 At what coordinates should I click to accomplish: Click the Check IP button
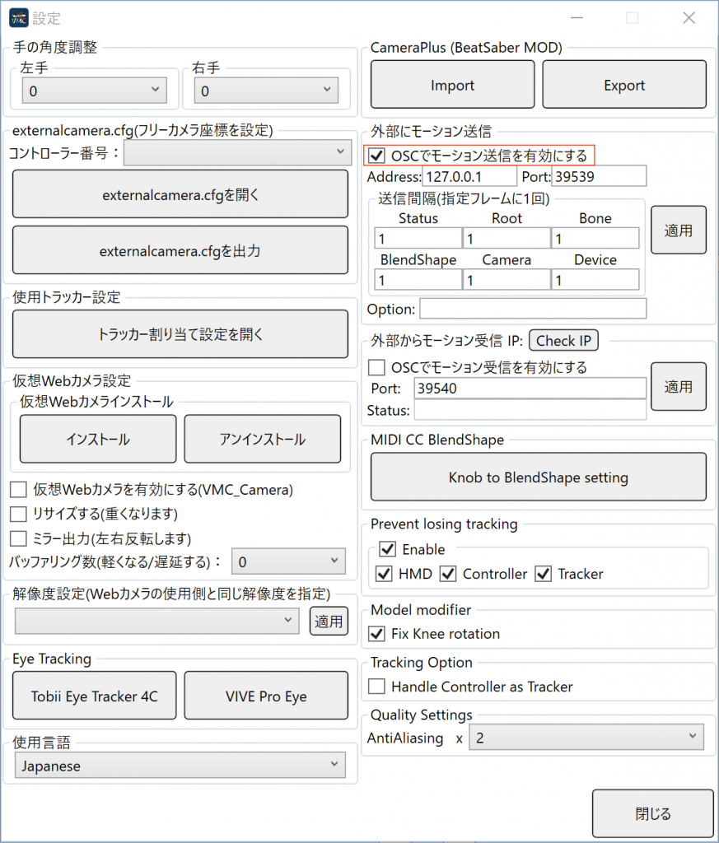pyautogui.click(x=563, y=341)
